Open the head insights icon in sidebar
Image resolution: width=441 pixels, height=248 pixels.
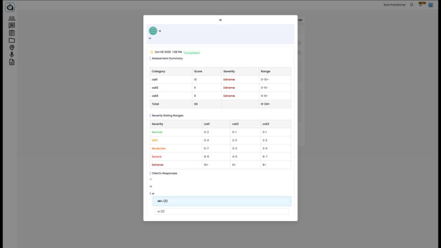tap(12, 47)
